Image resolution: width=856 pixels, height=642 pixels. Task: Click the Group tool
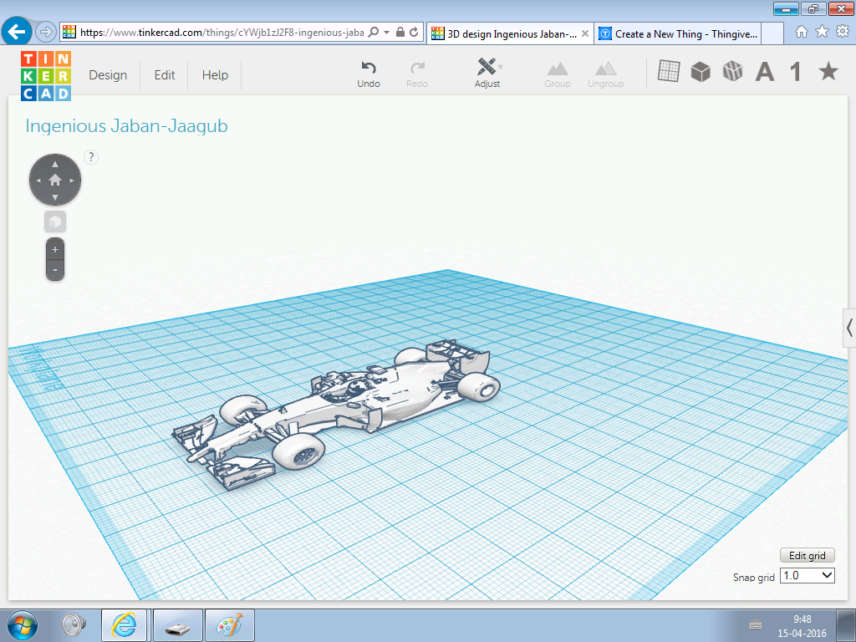[558, 74]
